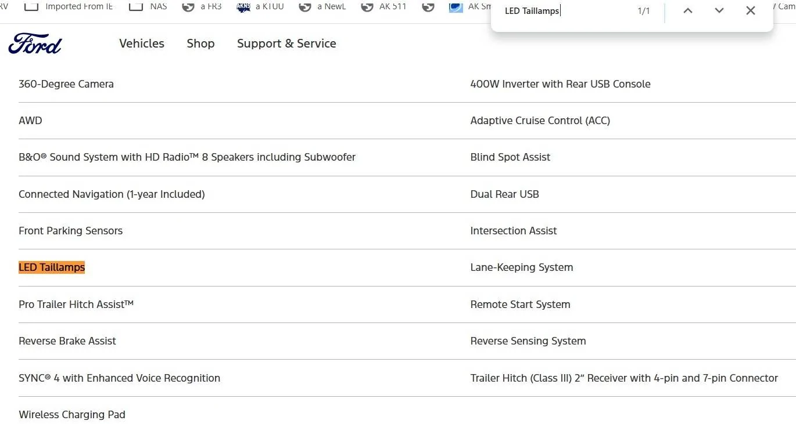Click Remote Start System text
Viewport: 796px width, 424px height.
click(x=520, y=305)
